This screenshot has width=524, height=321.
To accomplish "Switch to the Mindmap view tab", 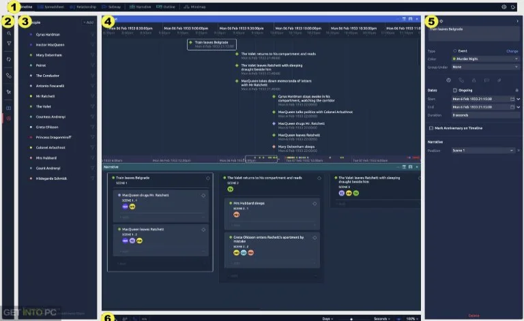I will pyautogui.click(x=195, y=7).
